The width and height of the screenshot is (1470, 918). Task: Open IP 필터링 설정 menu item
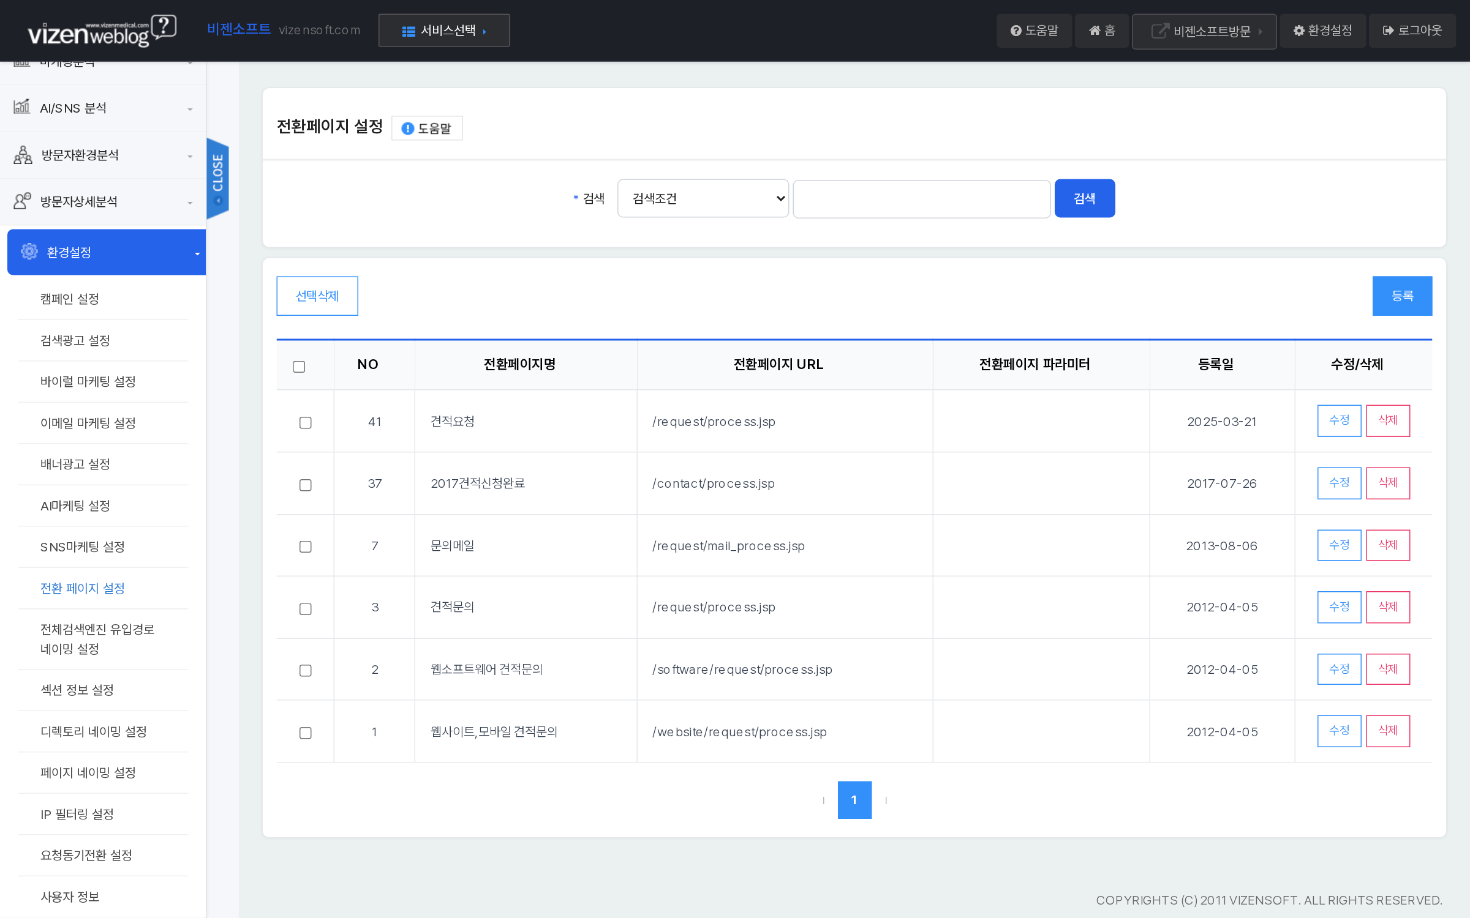pos(77,814)
